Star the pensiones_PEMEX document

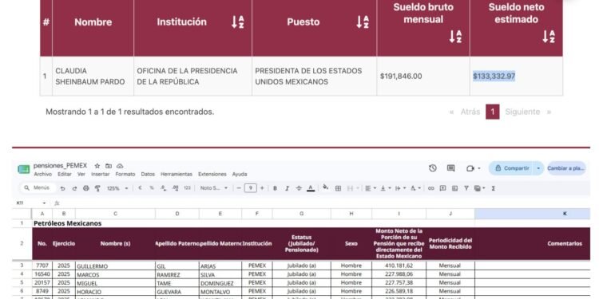tap(97, 166)
